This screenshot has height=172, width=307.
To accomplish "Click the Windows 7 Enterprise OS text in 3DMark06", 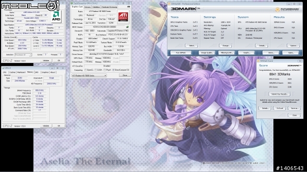I will click(x=254, y=38).
